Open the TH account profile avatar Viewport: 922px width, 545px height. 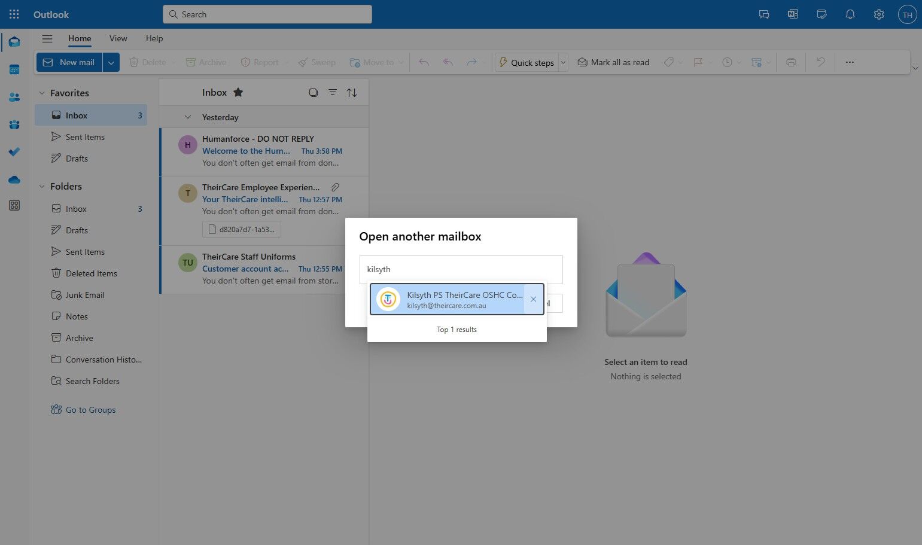(x=908, y=14)
